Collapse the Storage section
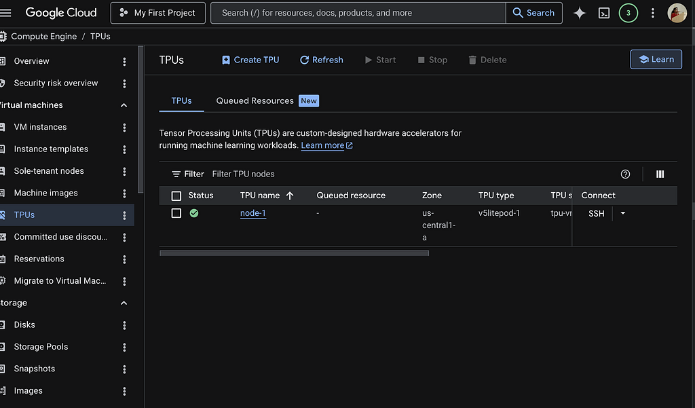This screenshot has height=408, width=695. pos(124,303)
